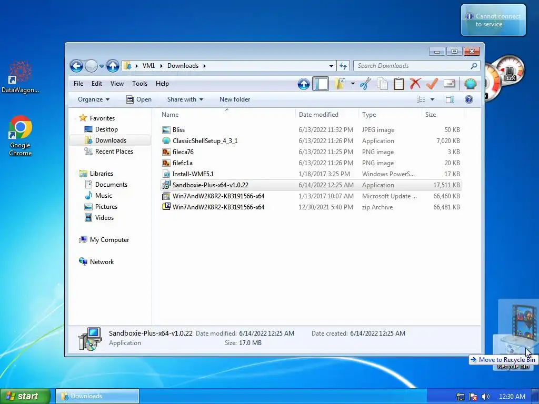Click the New folder button
This screenshot has height=404, width=539.
click(x=235, y=99)
